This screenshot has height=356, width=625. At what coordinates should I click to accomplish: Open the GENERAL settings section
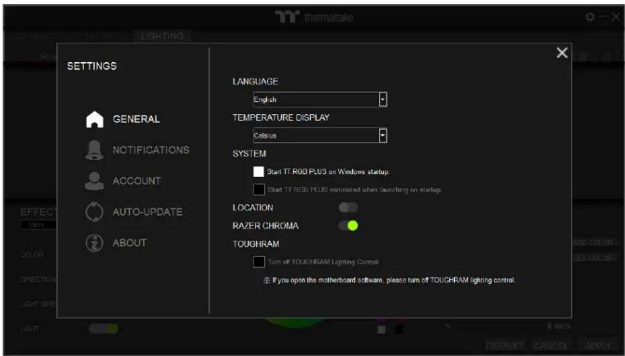136,119
